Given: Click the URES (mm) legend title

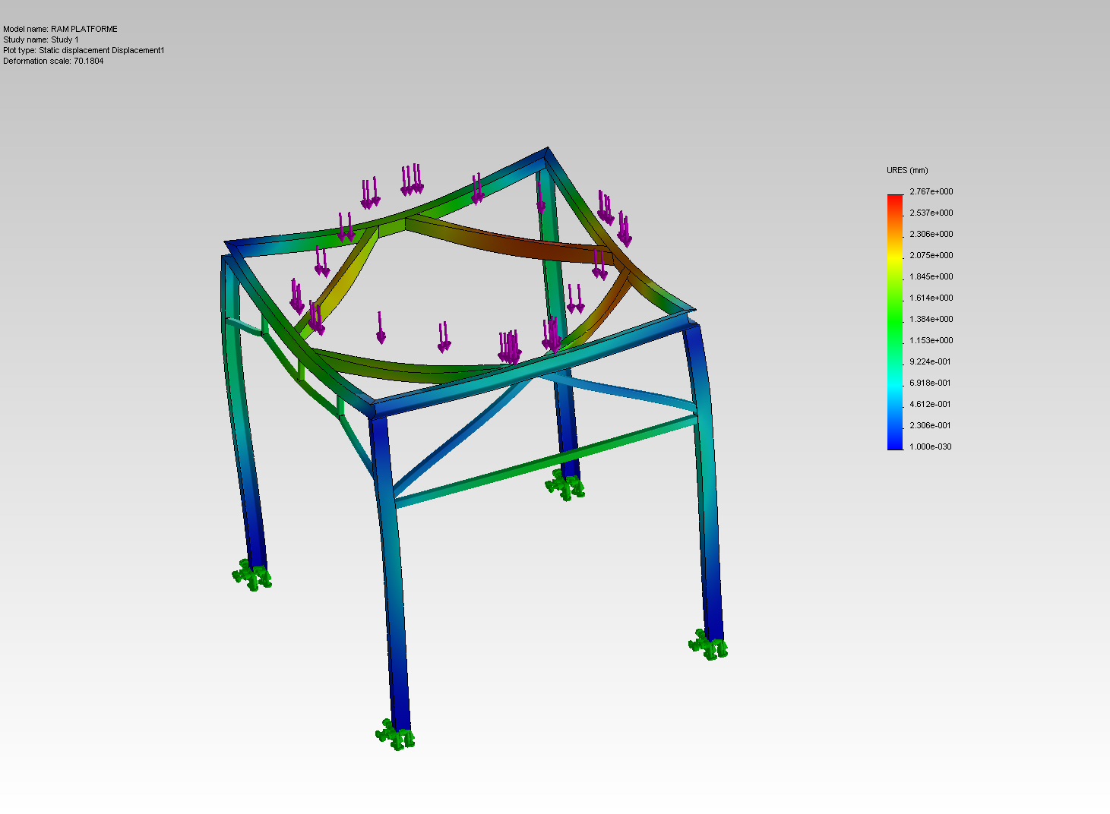Looking at the screenshot, I should pos(907,170).
